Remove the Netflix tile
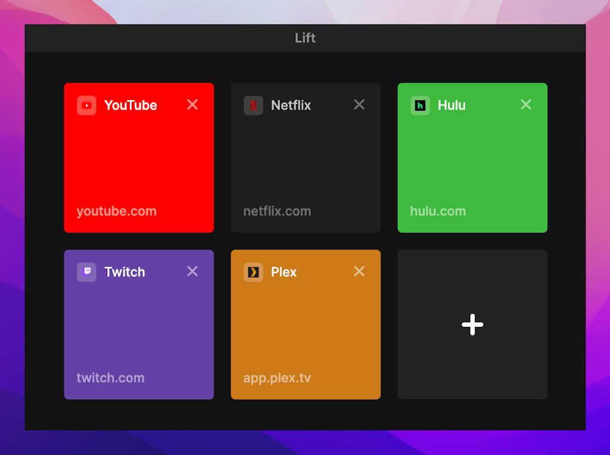 pyautogui.click(x=359, y=104)
